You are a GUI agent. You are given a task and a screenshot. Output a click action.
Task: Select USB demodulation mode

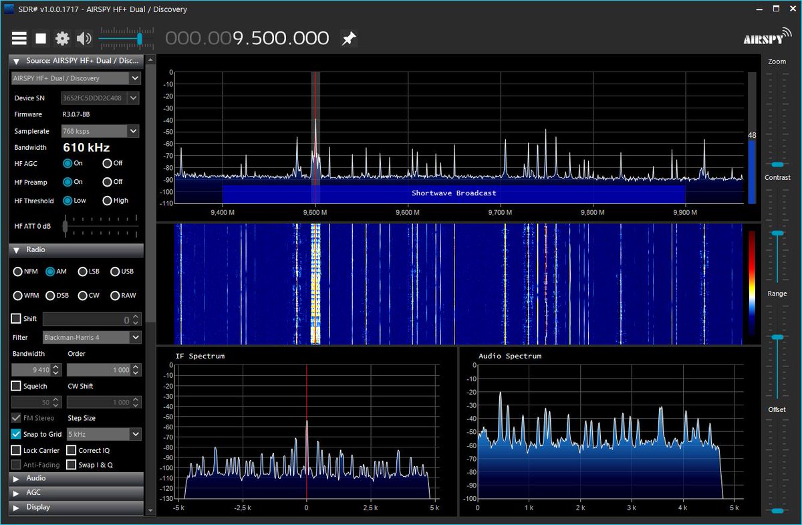[115, 272]
